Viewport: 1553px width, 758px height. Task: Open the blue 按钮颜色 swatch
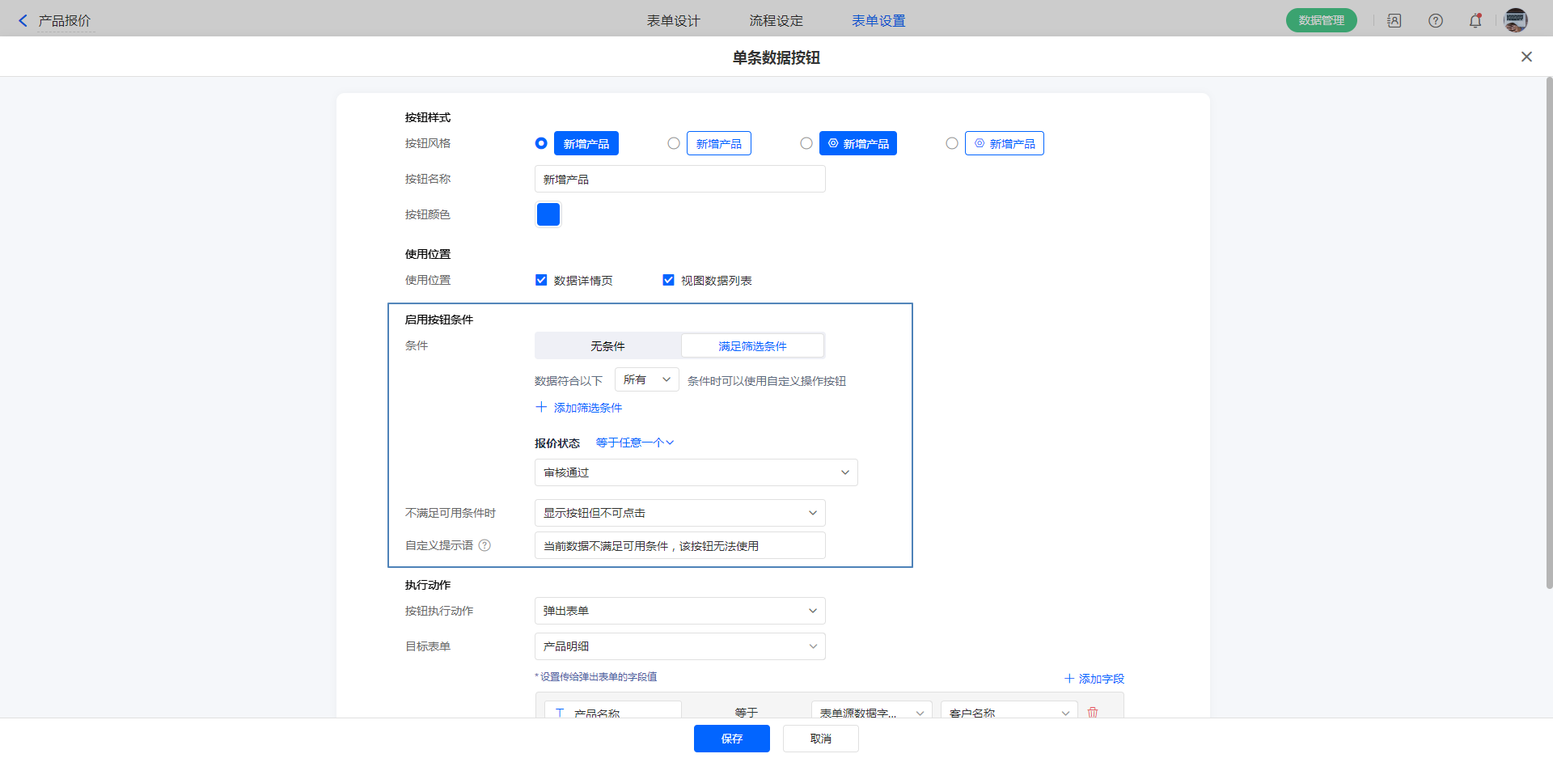pos(548,214)
